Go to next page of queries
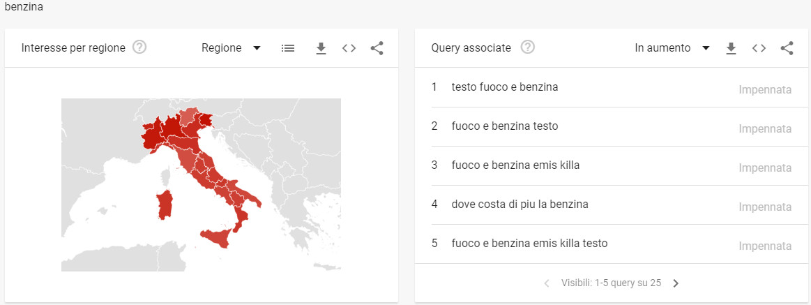The image size is (811, 305). pyautogui.click(x=676, y=283)
